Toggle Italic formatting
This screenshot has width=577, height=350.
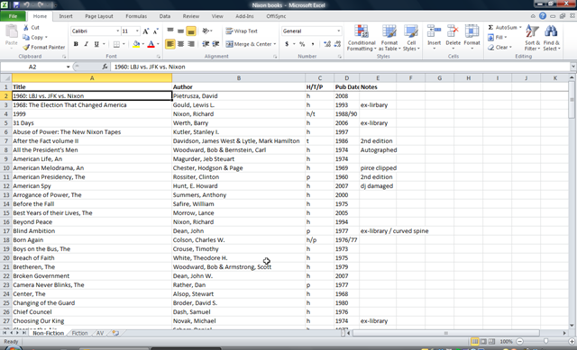[x=87, y=44]
